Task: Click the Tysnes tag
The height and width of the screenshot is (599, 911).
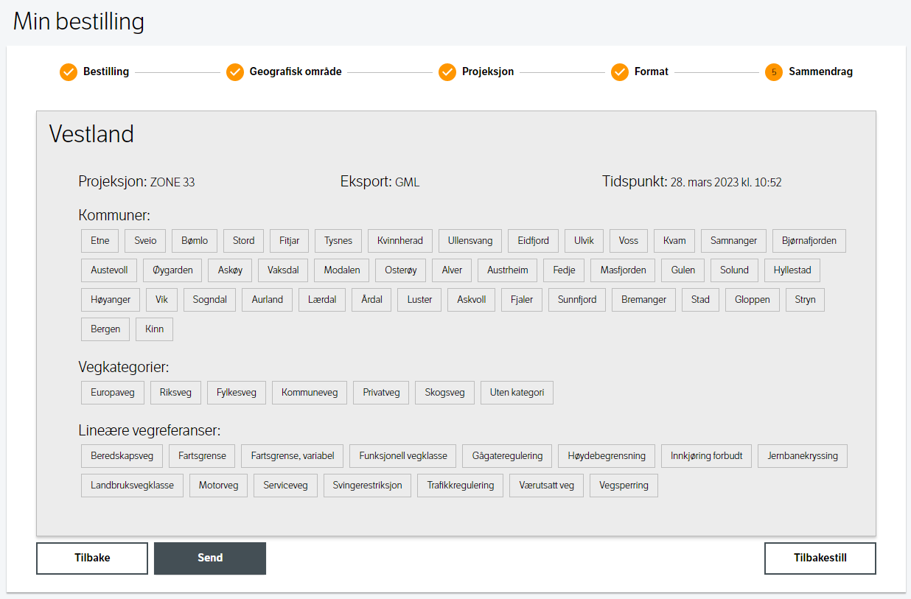Action: coord(338,241)
